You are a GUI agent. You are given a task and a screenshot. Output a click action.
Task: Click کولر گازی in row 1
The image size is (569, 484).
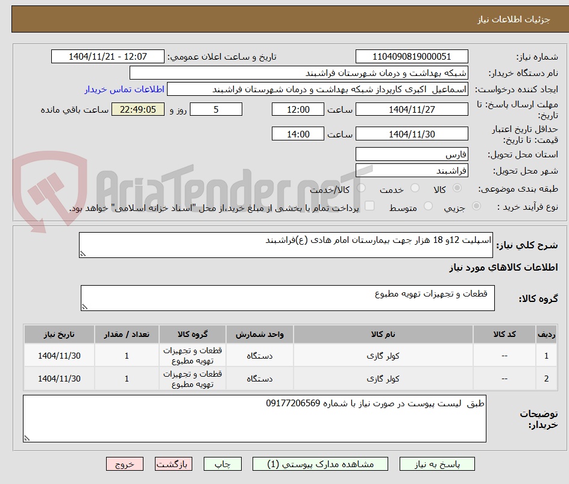pos(383,356)
